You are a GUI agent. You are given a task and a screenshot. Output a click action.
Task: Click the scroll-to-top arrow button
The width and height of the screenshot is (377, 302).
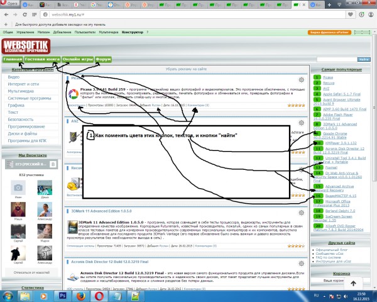coord(353,284)
